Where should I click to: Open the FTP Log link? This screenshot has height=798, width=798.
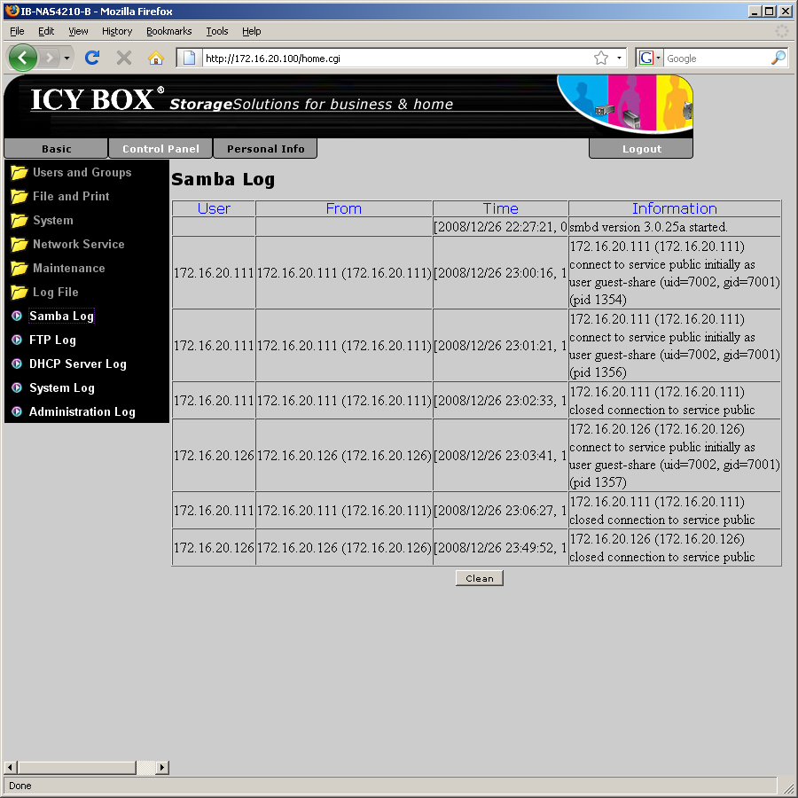point(52,340)
